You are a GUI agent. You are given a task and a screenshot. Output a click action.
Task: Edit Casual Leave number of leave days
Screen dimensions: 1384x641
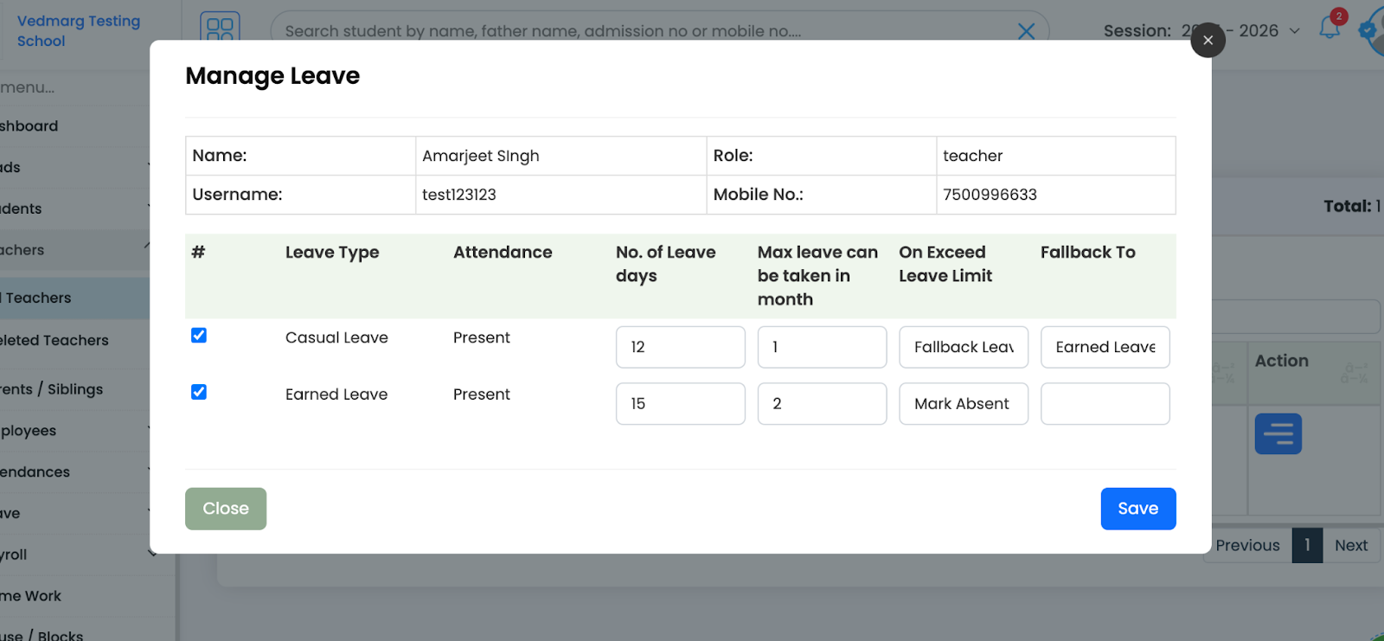coord(680,347)
